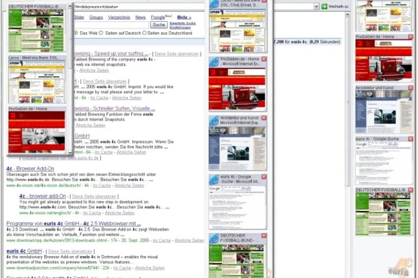
Task: Click the up arrow of the left thumbnail list
Action: click(x=70, y=6)
